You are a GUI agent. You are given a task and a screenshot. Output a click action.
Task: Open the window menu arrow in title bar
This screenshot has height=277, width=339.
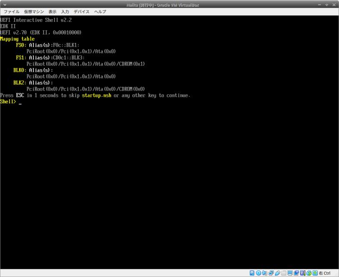5,5
